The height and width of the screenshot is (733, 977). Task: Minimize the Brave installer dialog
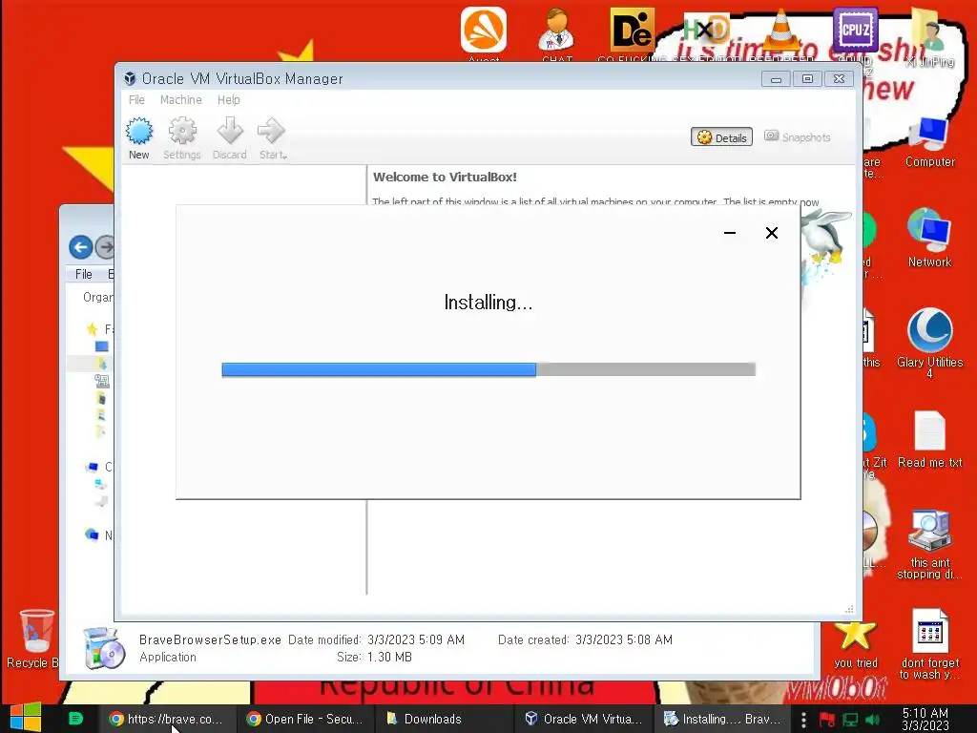[x=730, y=233]
